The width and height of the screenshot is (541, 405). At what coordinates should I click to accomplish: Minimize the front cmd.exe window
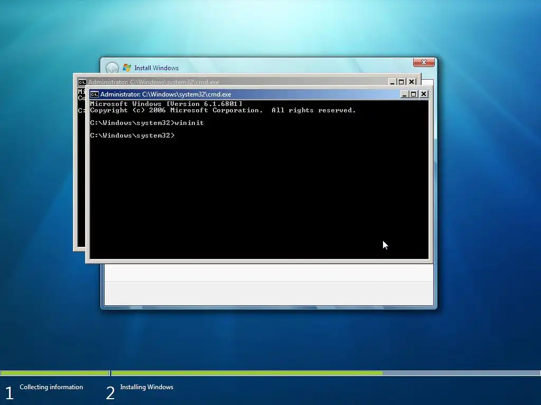[x=404, y=94]
